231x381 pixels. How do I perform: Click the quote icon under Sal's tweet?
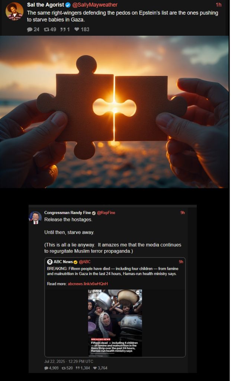coord(63,30)
